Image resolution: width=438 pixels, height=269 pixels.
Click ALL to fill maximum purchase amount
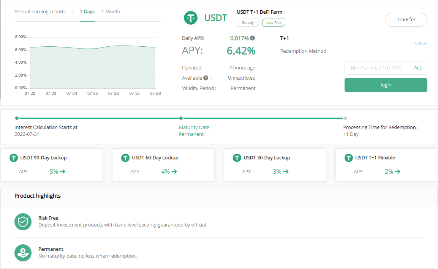pos(417,68)
